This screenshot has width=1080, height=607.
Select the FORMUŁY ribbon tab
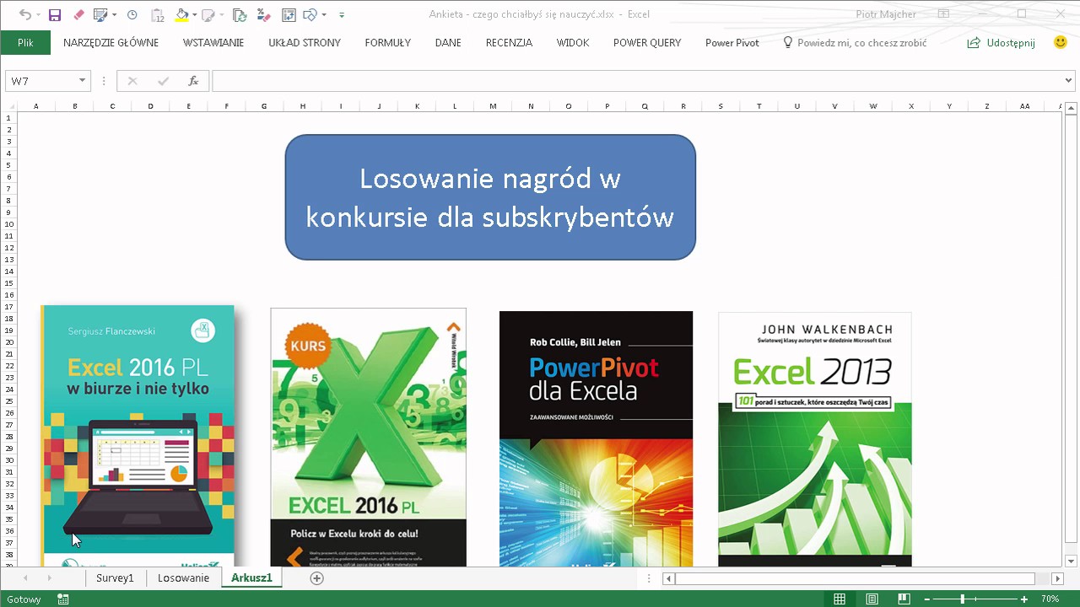[388, 42]
